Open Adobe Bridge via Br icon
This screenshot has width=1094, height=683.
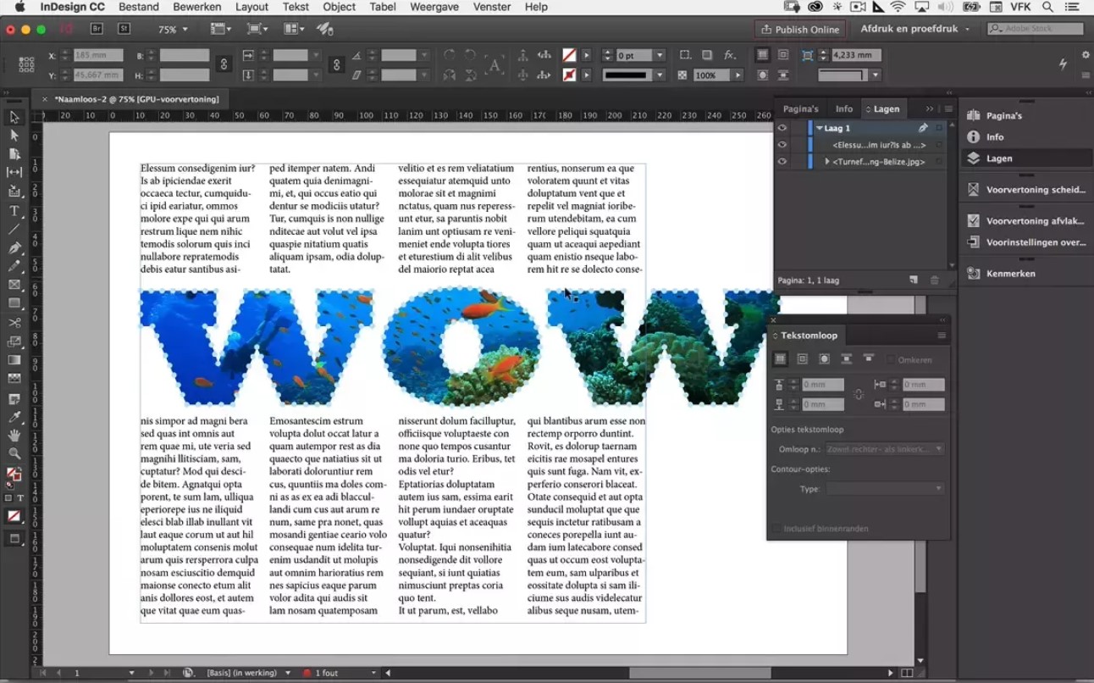(x=97, y=29)
